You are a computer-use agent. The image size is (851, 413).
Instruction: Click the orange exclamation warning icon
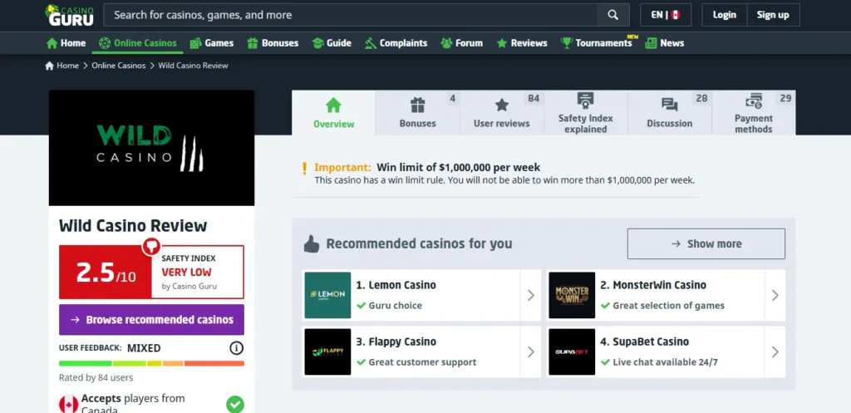point(304,168)
